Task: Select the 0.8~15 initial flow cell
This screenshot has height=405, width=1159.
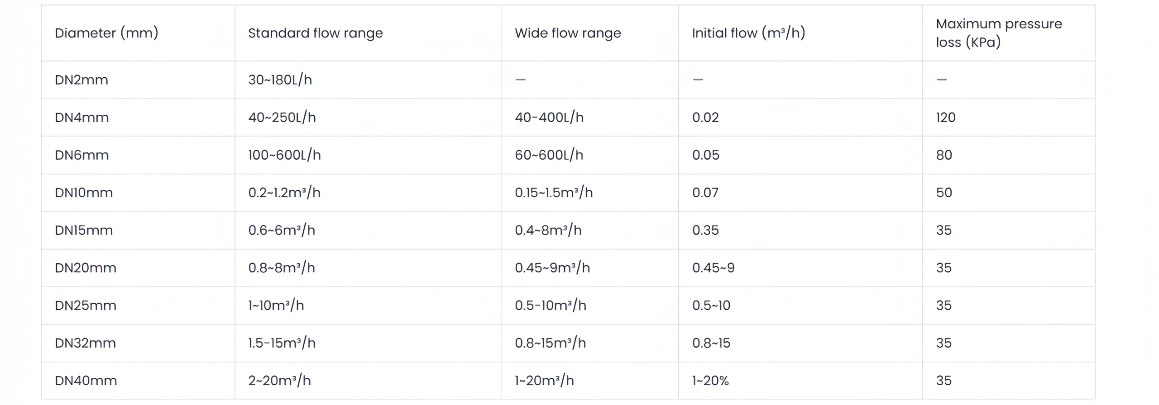Action: click(711, 343)
